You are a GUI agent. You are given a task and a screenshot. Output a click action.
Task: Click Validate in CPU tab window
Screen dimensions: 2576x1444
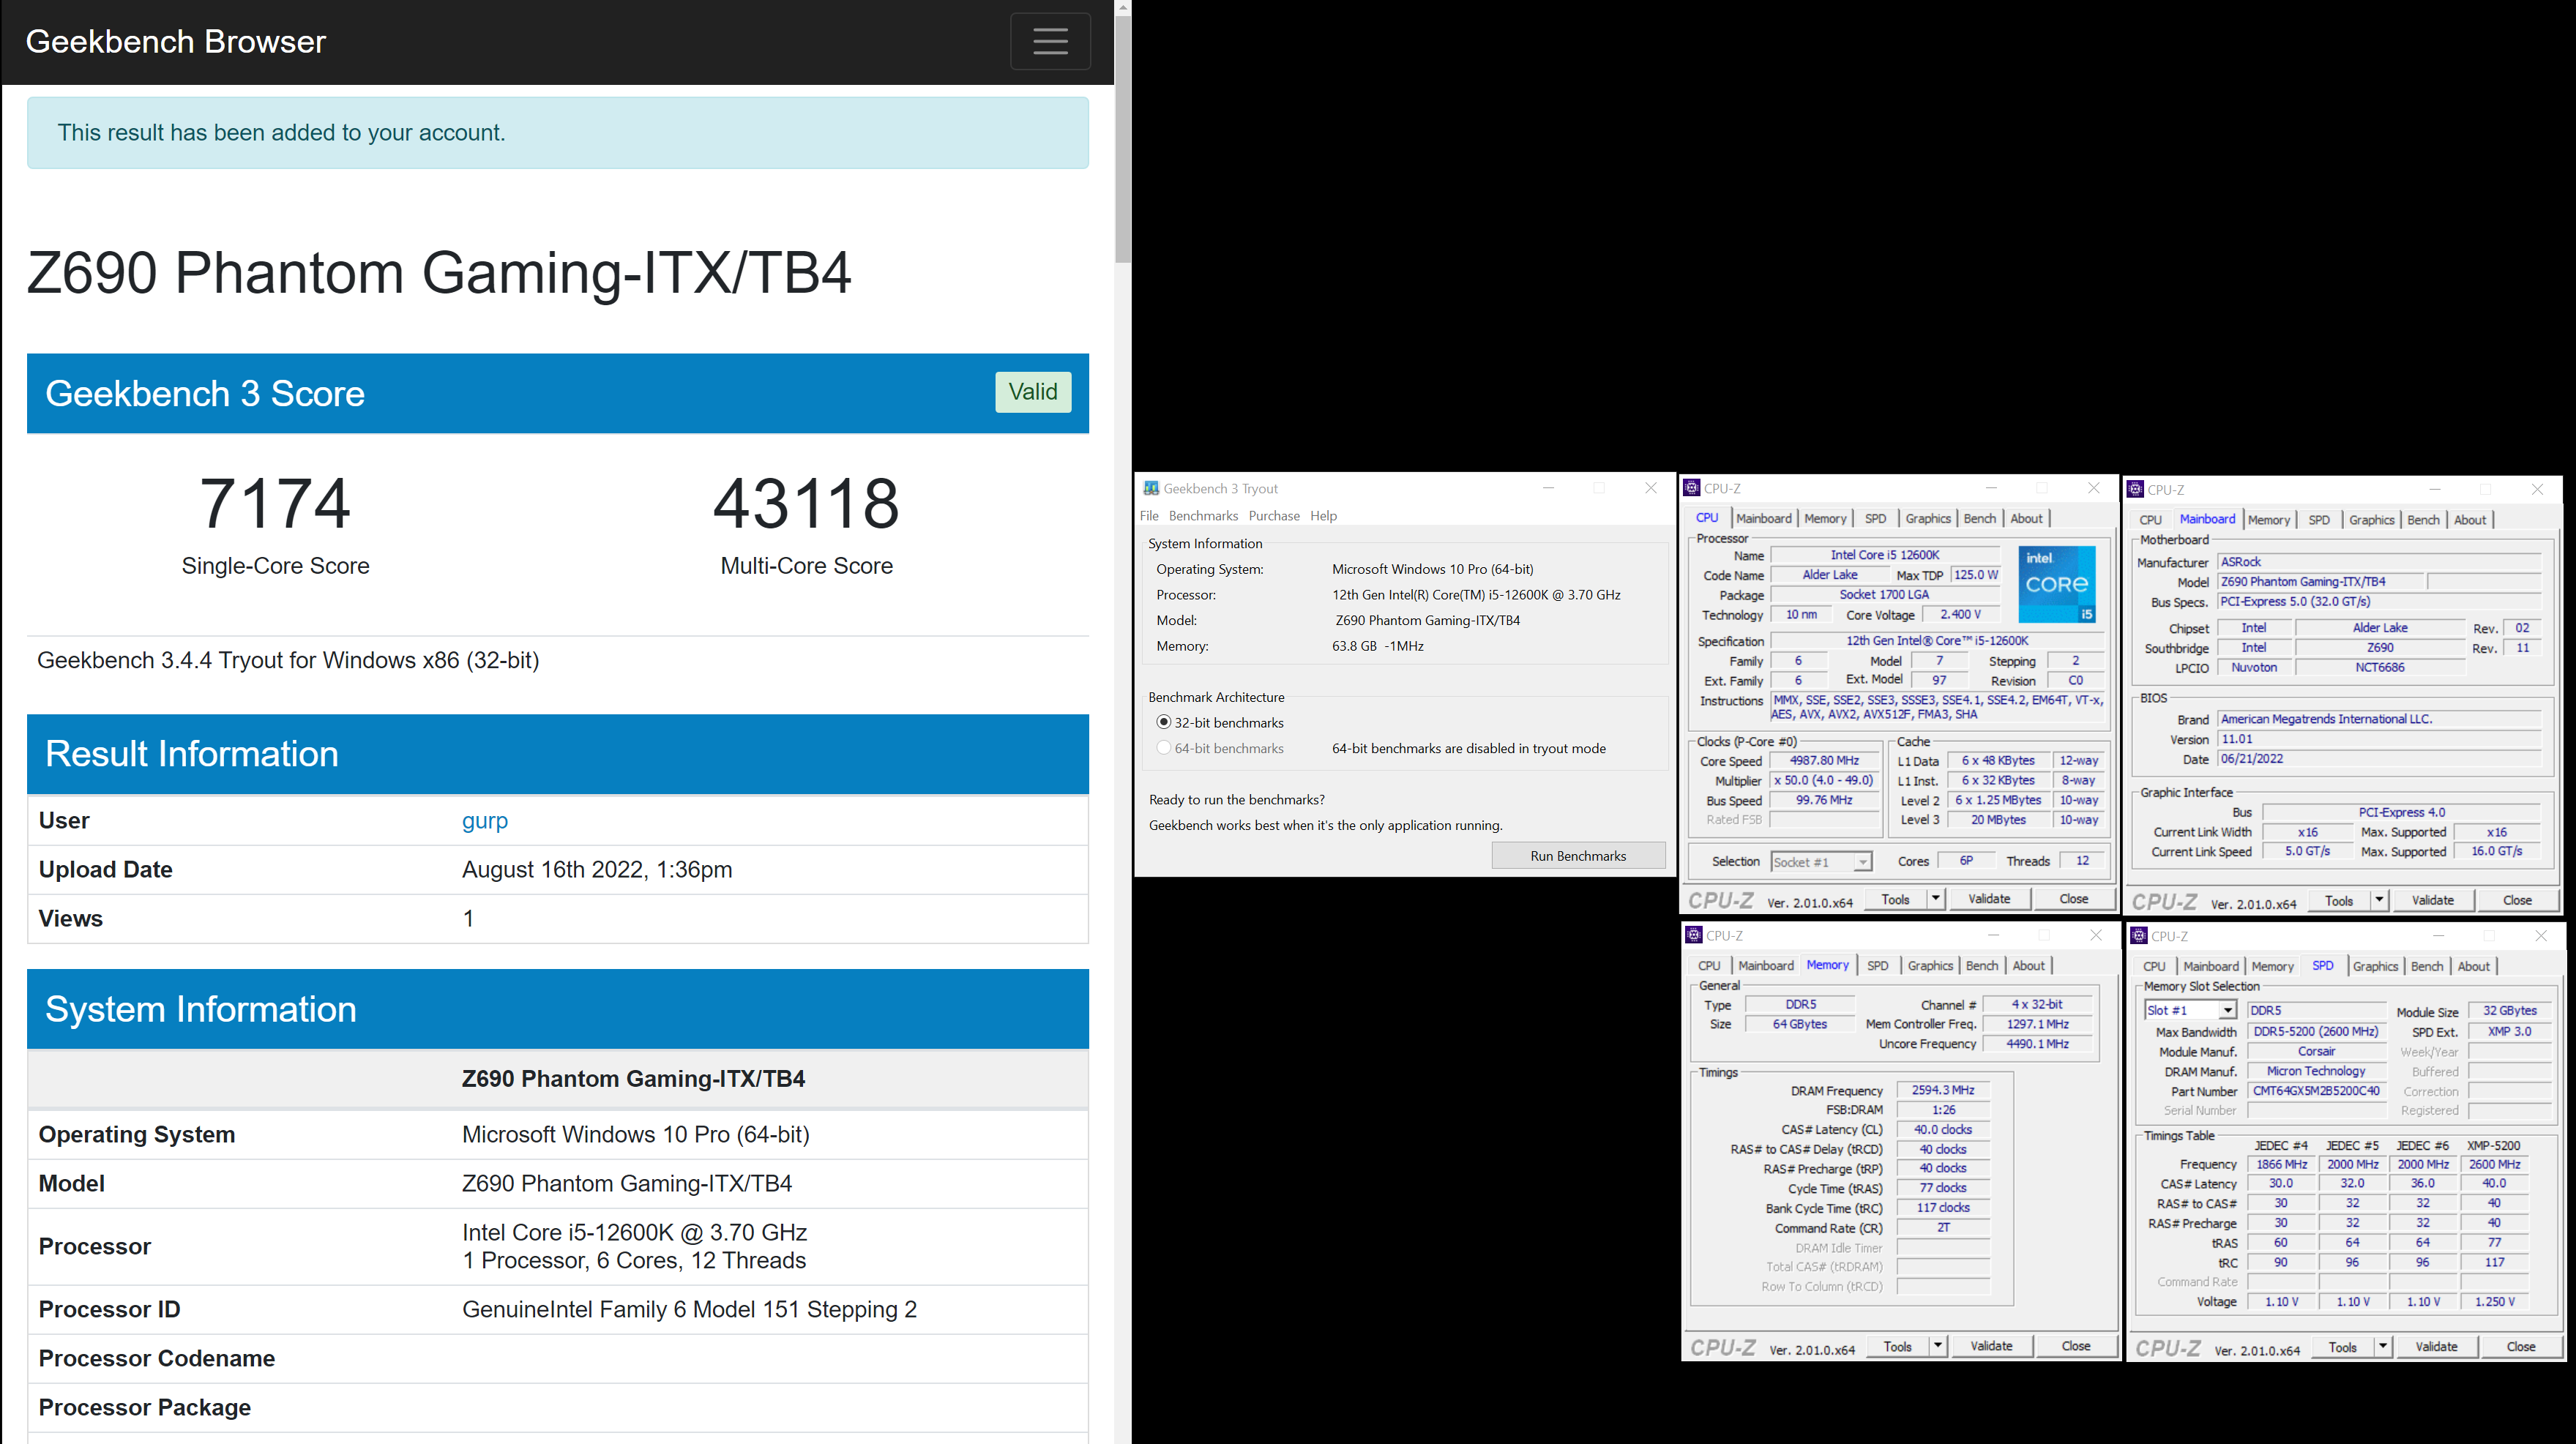point(1989,899)
